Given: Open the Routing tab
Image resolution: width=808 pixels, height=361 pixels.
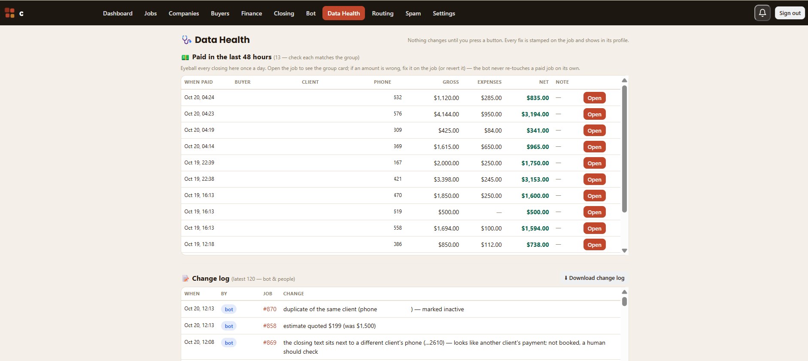Looking at the screenshot, I should 383,13.
